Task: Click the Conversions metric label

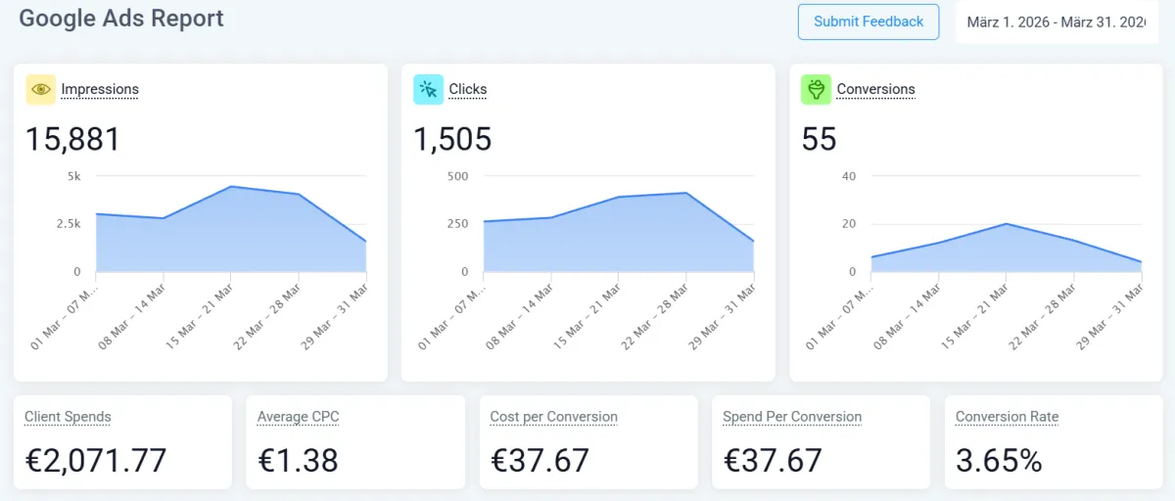Action: (x=875, y=89)
